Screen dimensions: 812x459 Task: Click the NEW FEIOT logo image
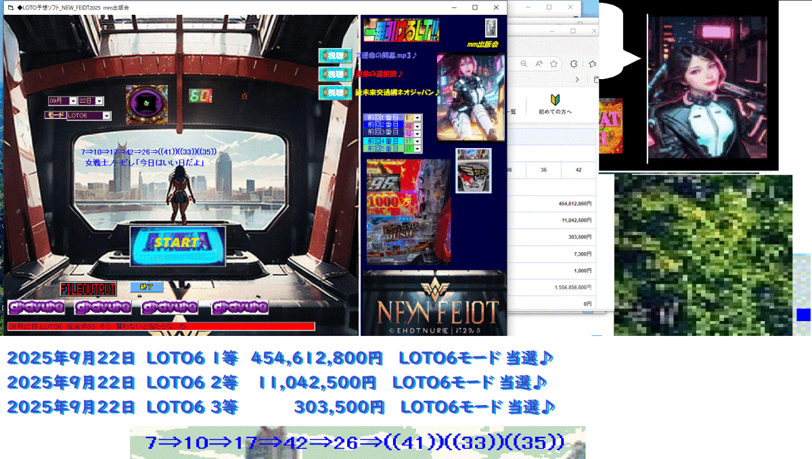tap(433, 303)
